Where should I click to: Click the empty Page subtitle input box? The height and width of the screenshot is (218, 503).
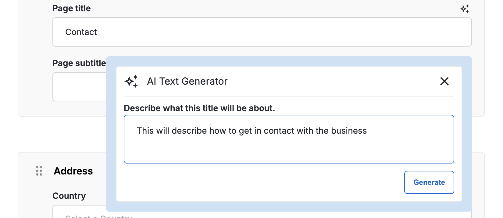[79, 87]
